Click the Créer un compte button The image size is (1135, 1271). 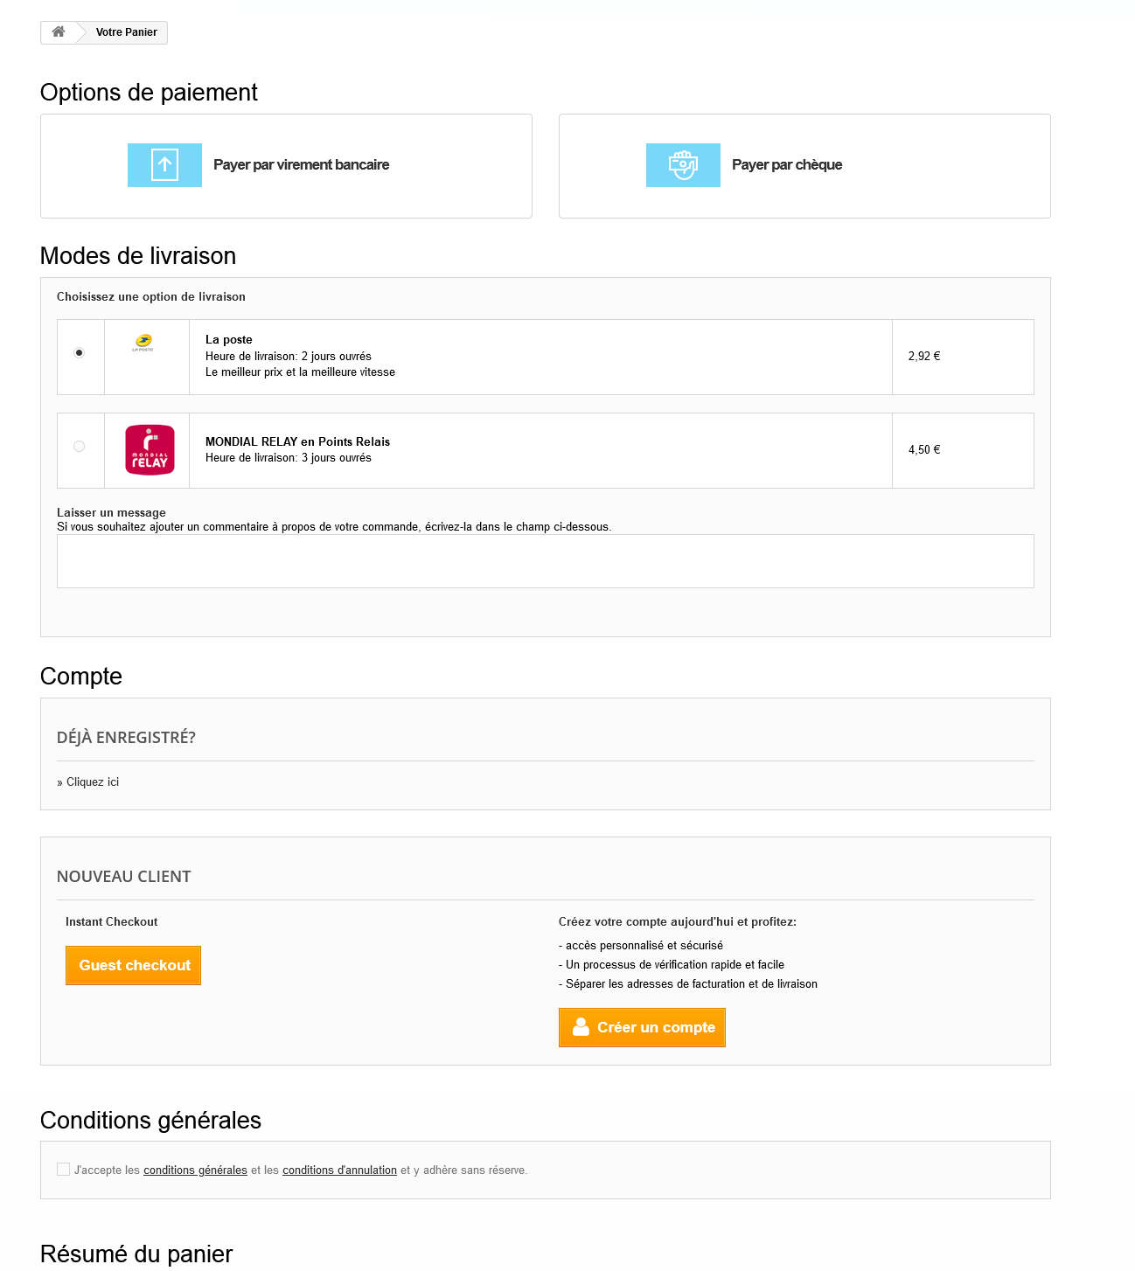tap(642, 1028)
